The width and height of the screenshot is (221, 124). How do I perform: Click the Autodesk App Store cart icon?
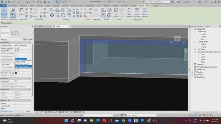(x=200, y=2)
